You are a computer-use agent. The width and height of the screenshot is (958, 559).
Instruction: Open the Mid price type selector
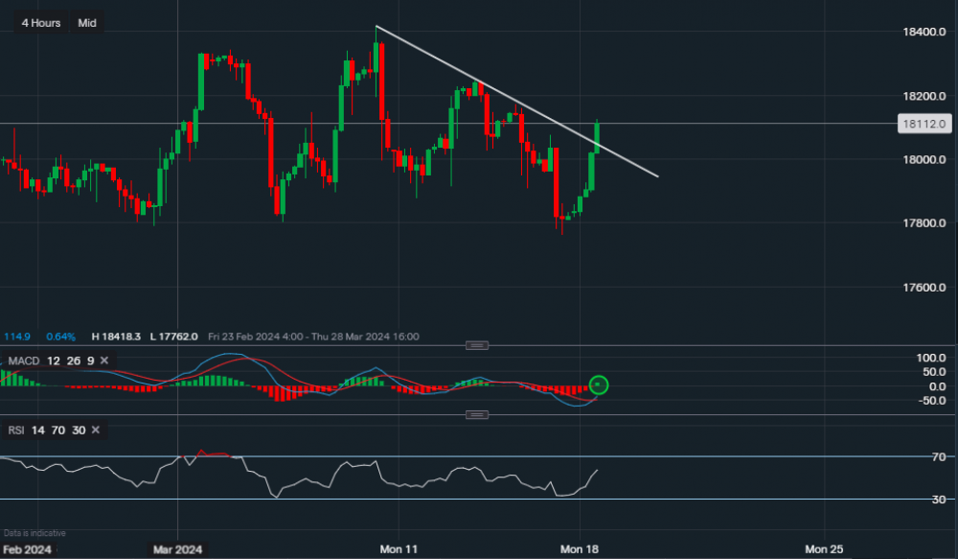click(x=87, y=23)
